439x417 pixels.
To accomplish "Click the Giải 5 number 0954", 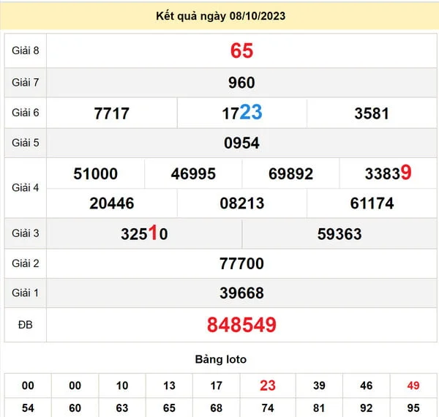I will coord(241,143).
